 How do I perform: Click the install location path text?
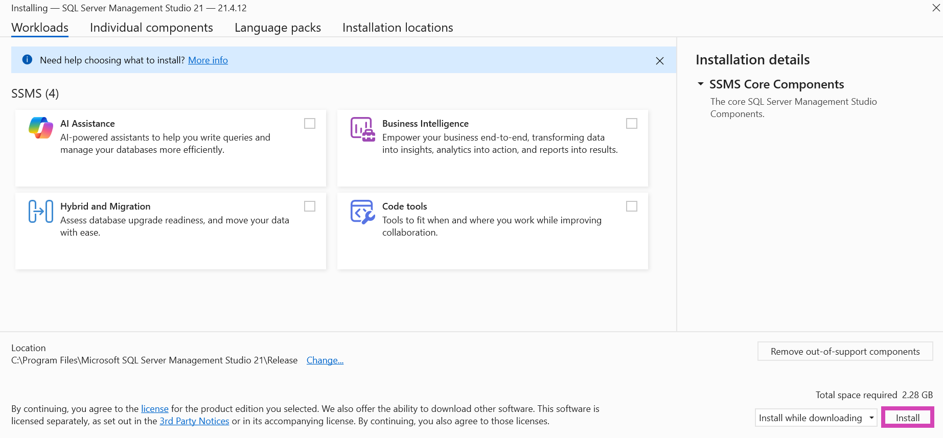pos(154,360)
